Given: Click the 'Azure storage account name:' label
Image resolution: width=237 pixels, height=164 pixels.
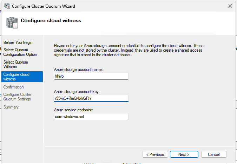Looking at the screenshot, I should click(78, 70).
